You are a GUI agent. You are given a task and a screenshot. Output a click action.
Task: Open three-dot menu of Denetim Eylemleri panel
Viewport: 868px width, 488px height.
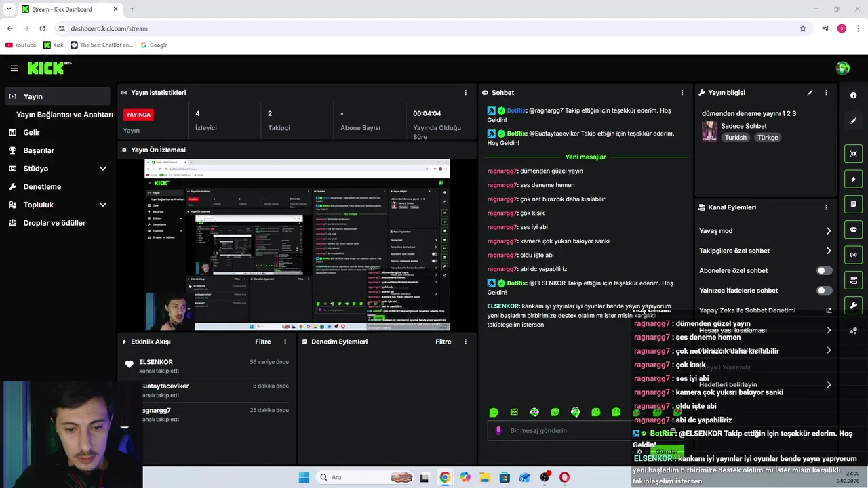tap(465, 342)
